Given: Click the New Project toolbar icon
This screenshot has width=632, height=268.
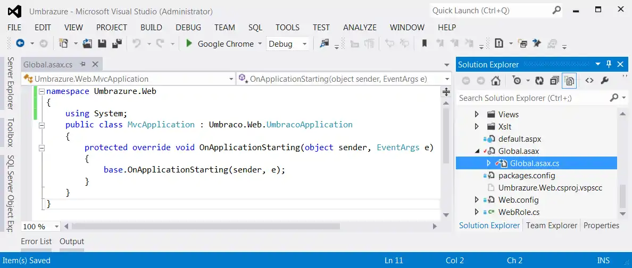Looking at the screenshot, I should tap(63, 44).
